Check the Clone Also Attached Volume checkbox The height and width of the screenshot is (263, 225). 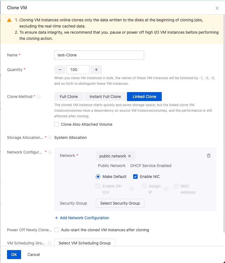click(56, 124)
